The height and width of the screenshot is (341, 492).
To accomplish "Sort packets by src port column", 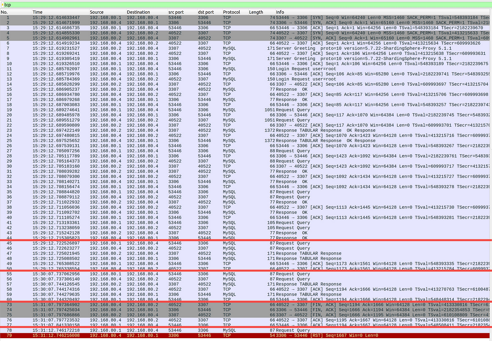I will click(x=177, y=12).
